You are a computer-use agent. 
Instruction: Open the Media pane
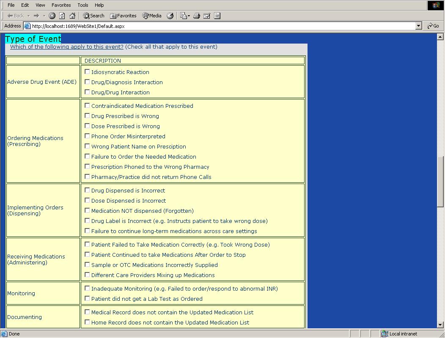click(152, 16)
